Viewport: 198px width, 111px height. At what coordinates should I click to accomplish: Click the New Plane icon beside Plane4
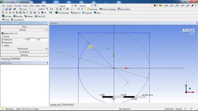pyautogui.click(x=75, y=6)
